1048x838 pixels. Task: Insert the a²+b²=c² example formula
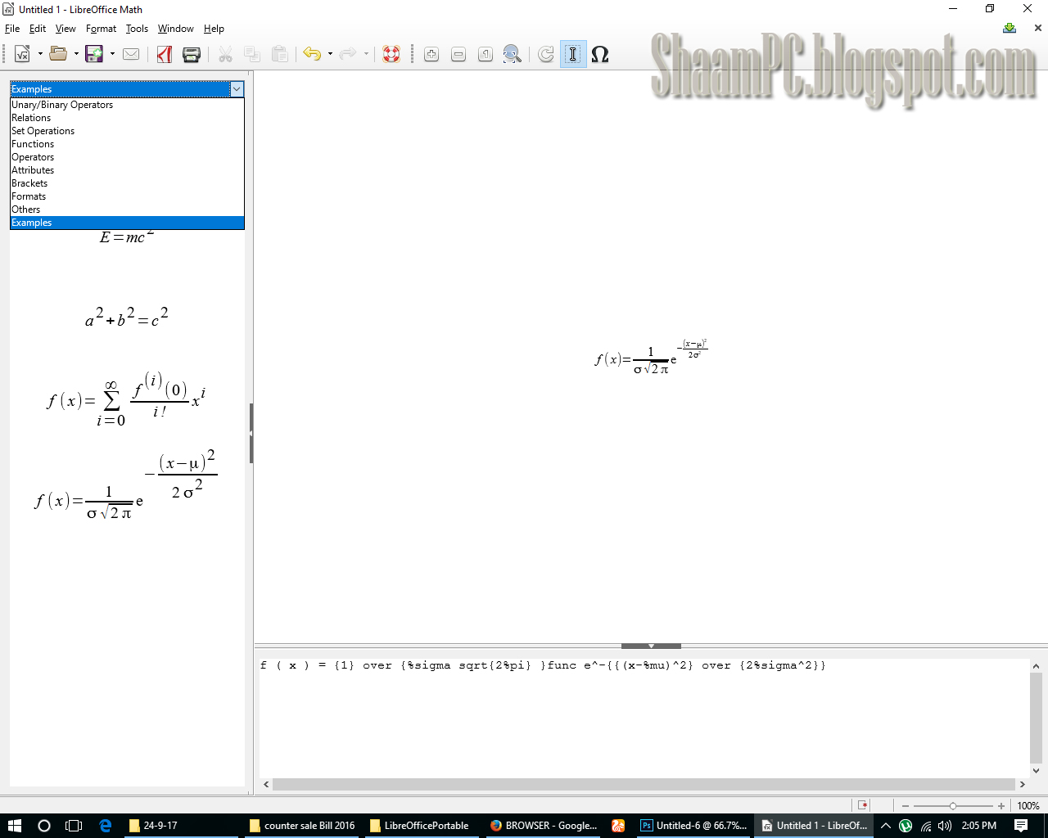(127, 317)
